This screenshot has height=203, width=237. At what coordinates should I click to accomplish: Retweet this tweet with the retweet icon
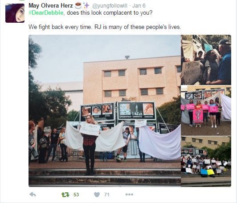click(x=65, y=195)
